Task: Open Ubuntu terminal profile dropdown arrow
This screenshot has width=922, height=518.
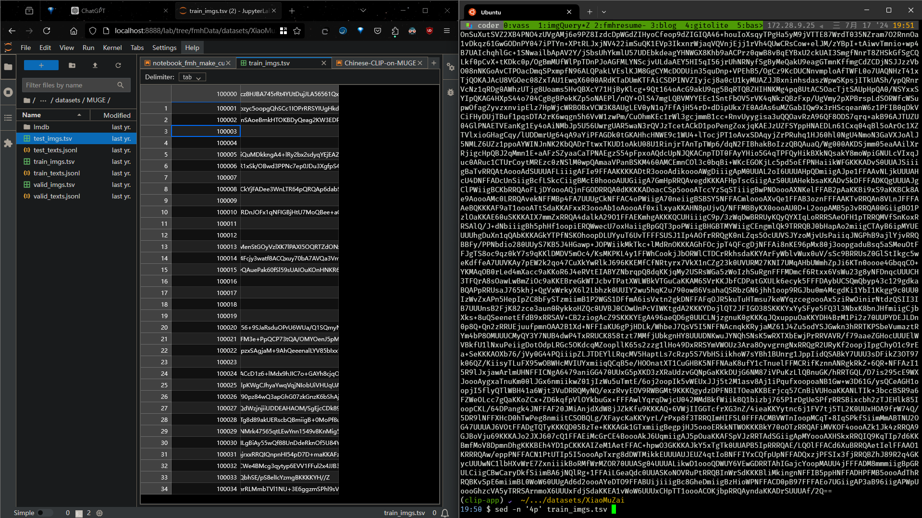Action: pos(604,12)
